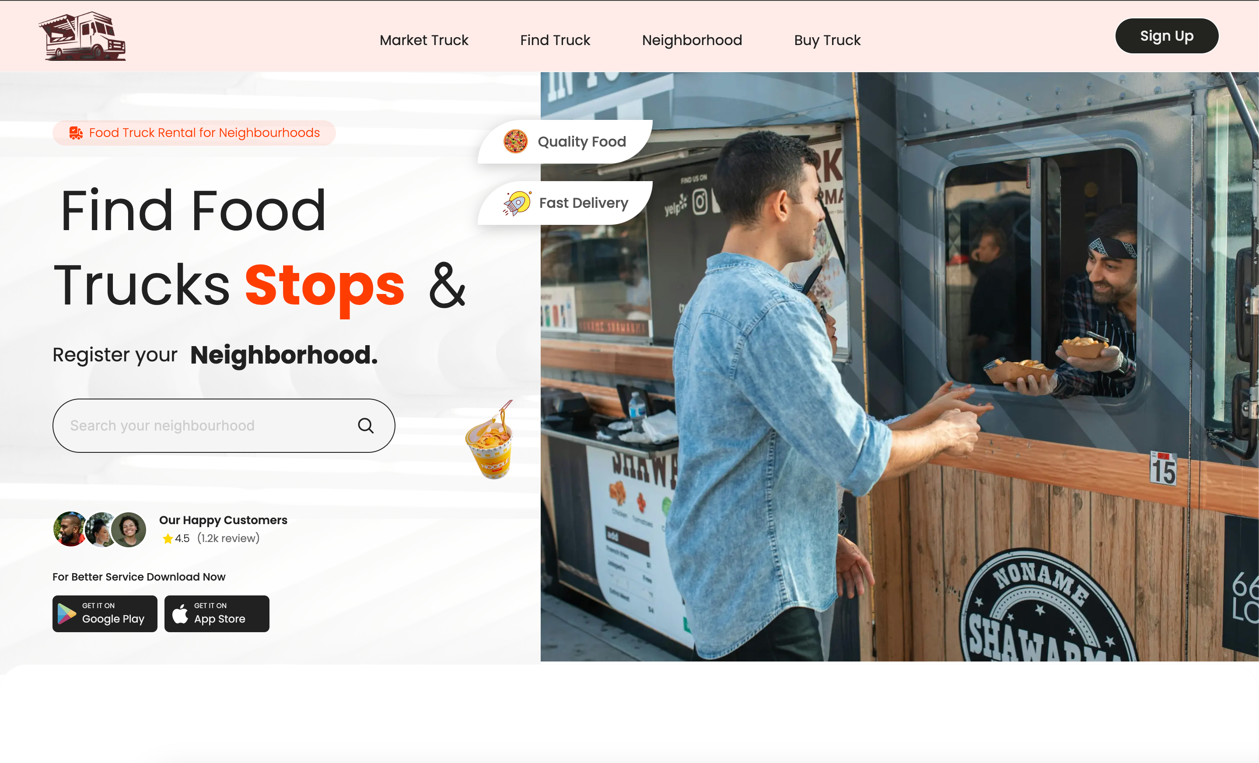The height and width of the screenshot is (763, 1259).
Task: Click the Google Play triangle icon
Action: [66, 614]
